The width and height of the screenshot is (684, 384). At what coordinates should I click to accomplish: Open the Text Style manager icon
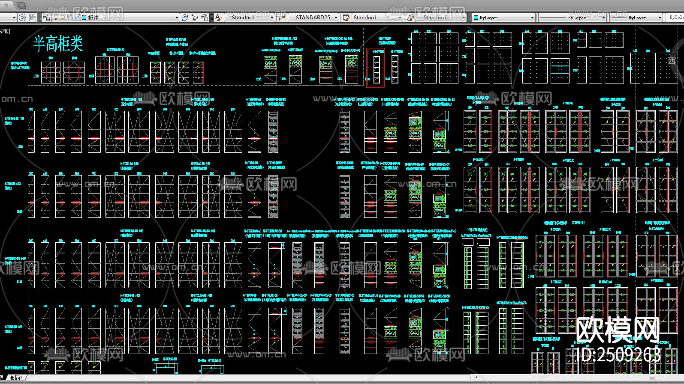coord(219,18)
